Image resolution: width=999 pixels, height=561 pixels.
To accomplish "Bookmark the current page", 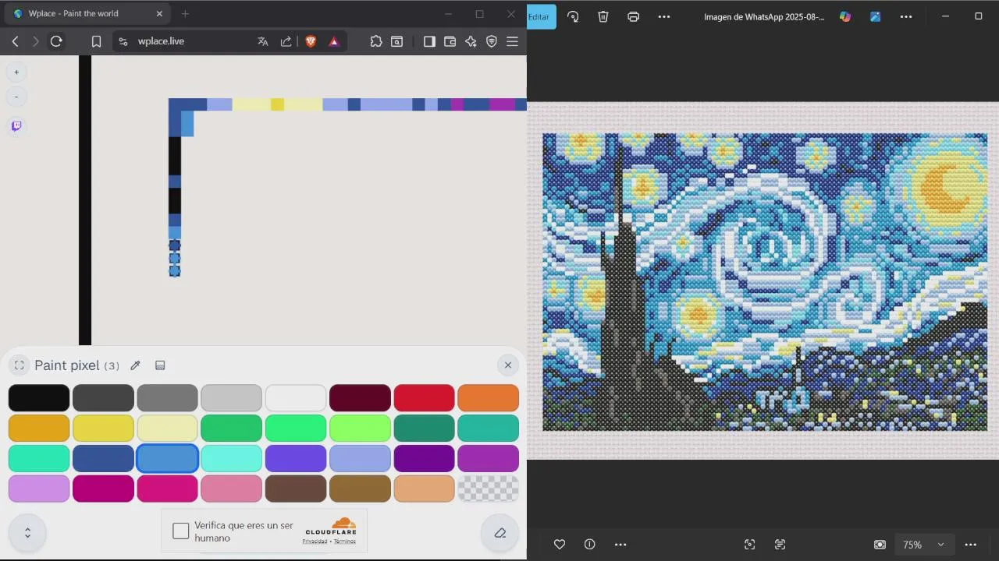I will 96,41.
